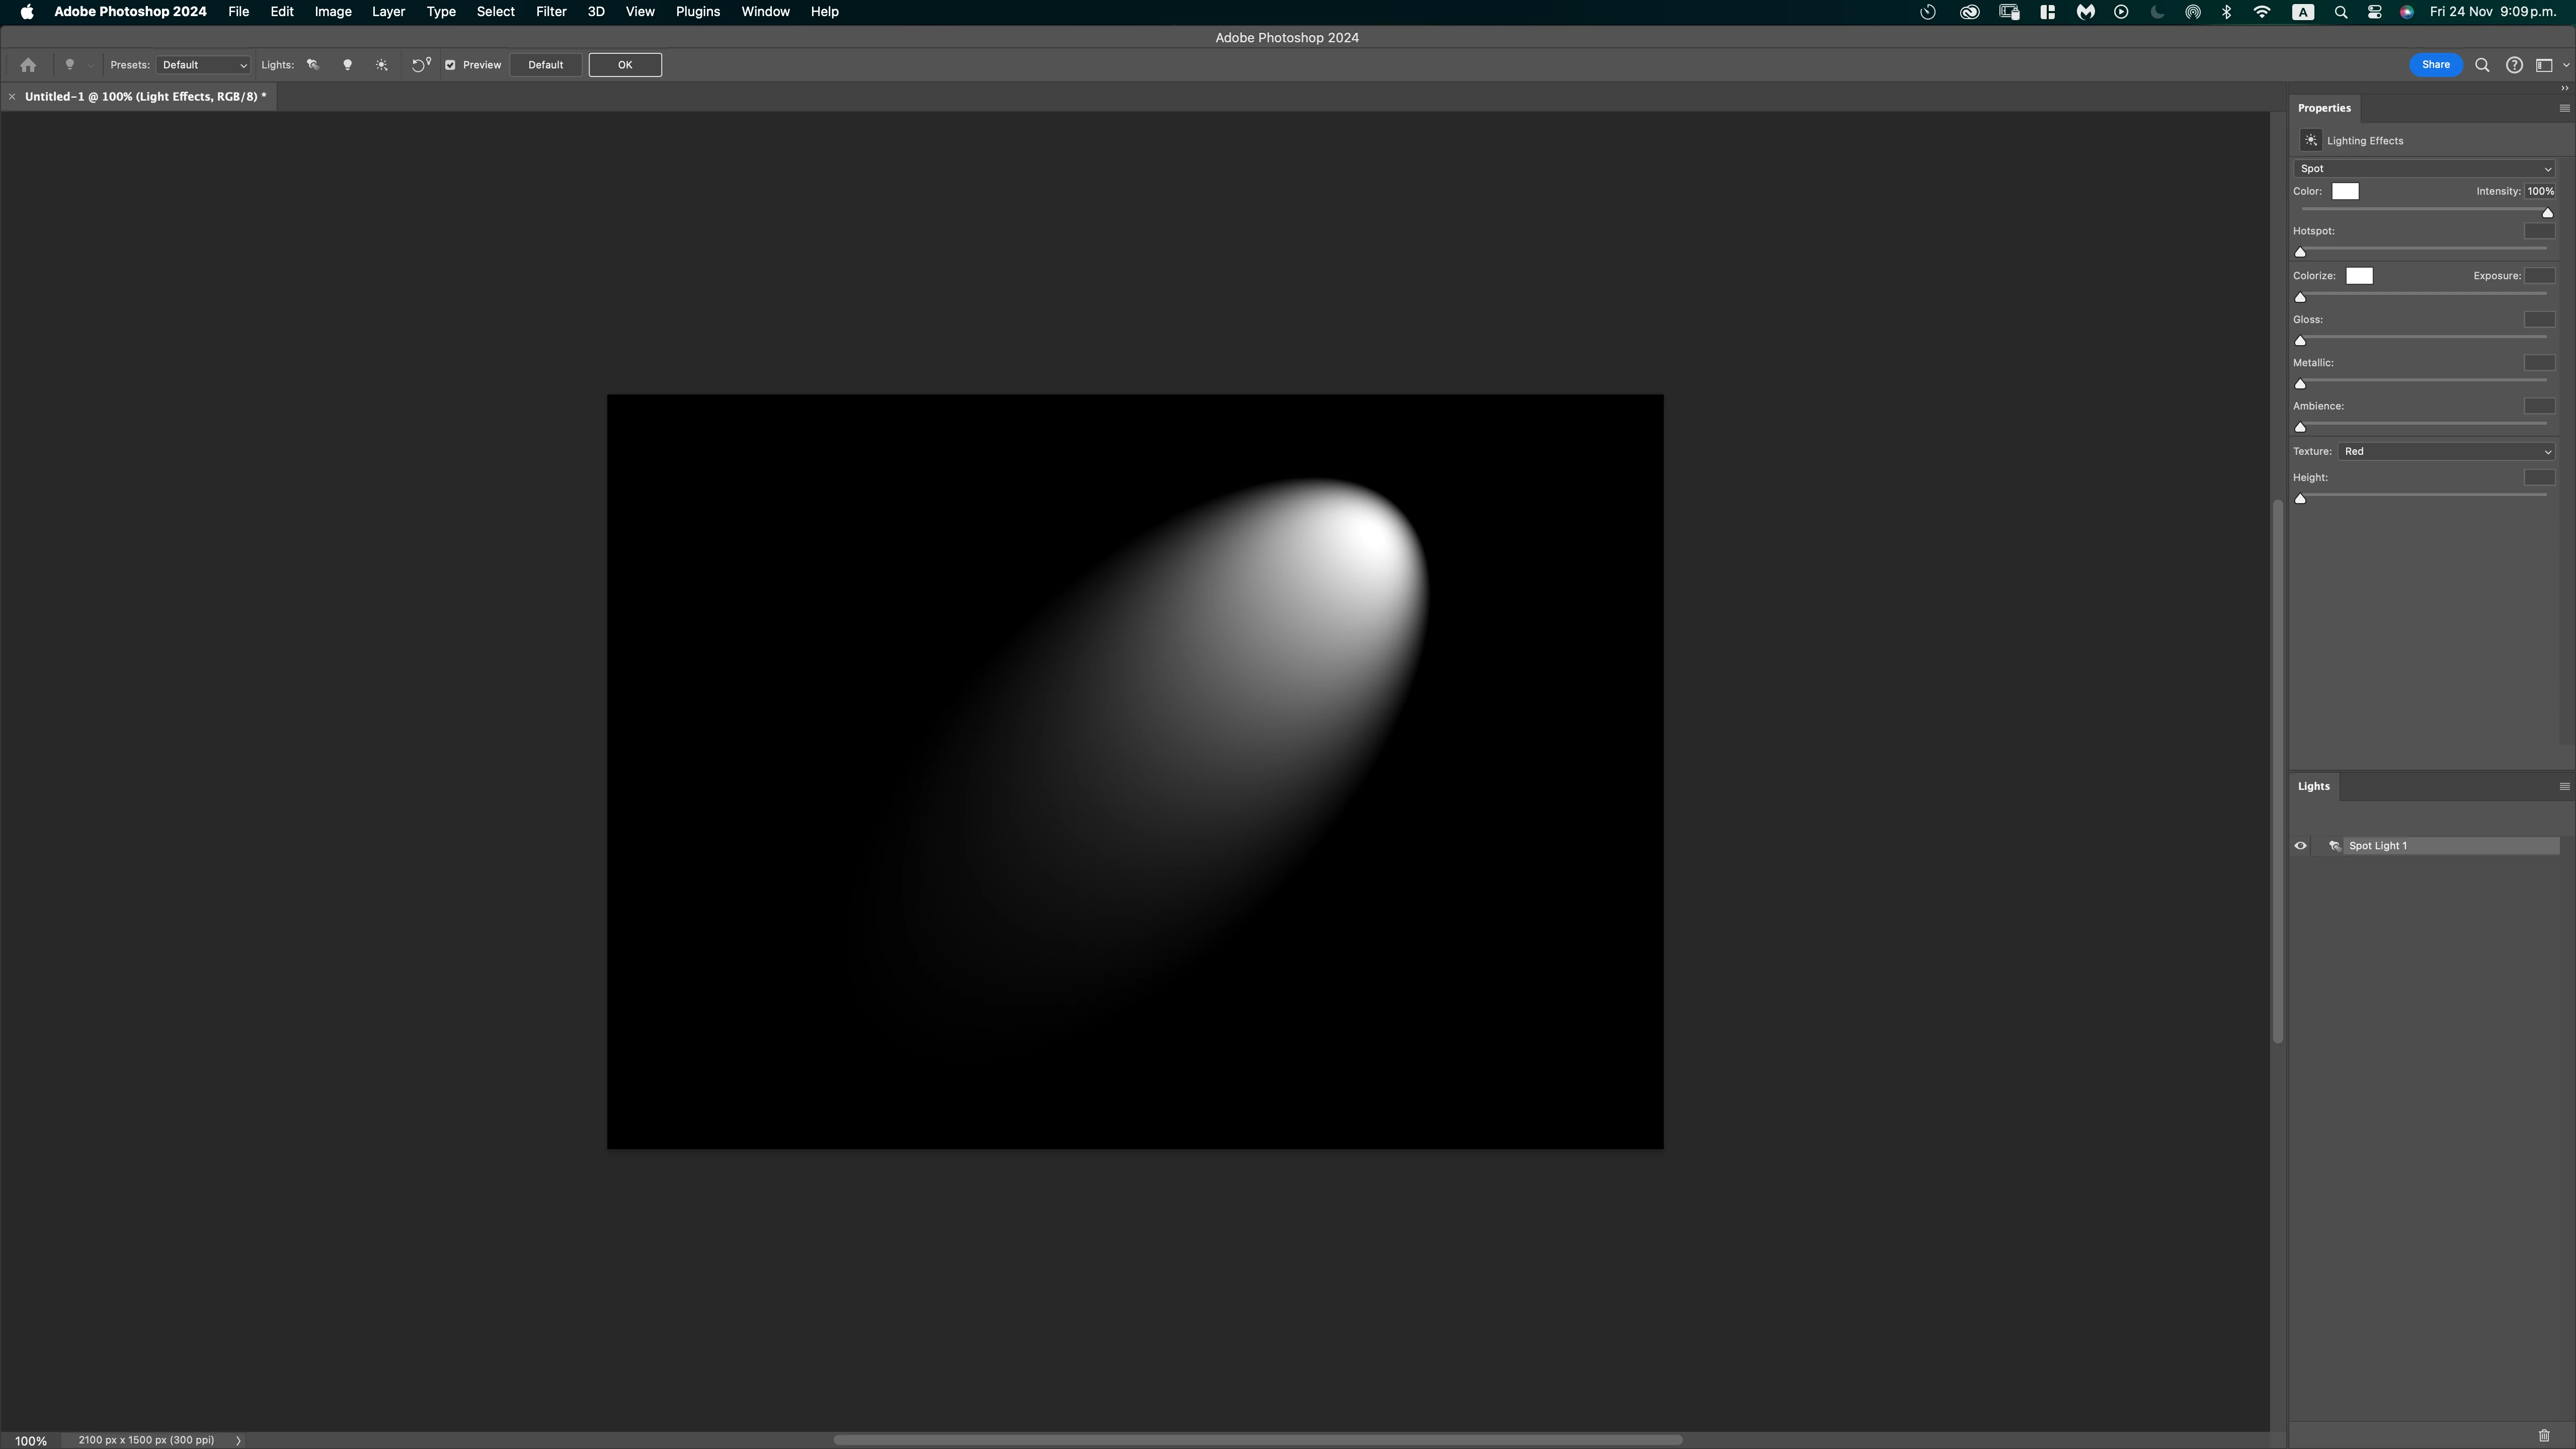The height and width of the screenshot is (1449, 2576).
Task: Open the Filter menu
Action: tap(550, 12)
